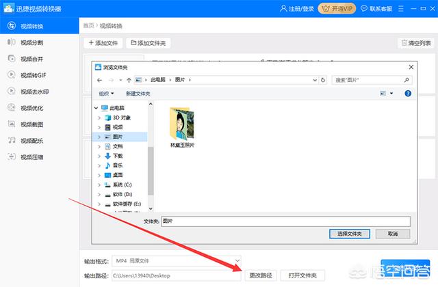Image resolution: width=438 pixels, height=287 pixels.
Task: Open the hamburger menu in title bar
Action: [x=401, y=9]
